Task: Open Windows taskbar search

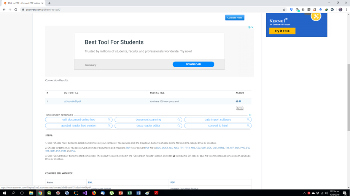Action: 13,193
